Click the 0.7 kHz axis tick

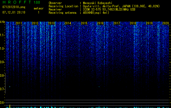point(2,89)
